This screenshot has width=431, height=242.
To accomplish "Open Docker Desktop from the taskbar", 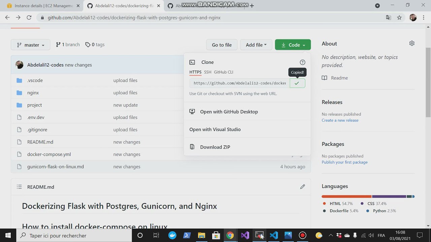I will point(172,235).
